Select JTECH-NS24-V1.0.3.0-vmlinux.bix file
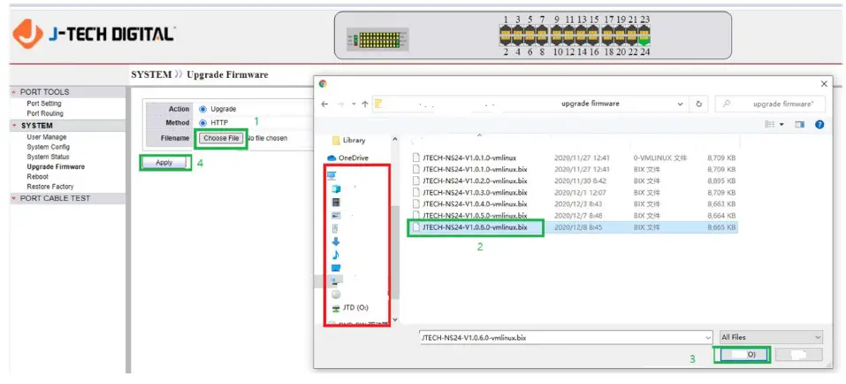Viewport: 846px width, 384px height. (470, 193)
